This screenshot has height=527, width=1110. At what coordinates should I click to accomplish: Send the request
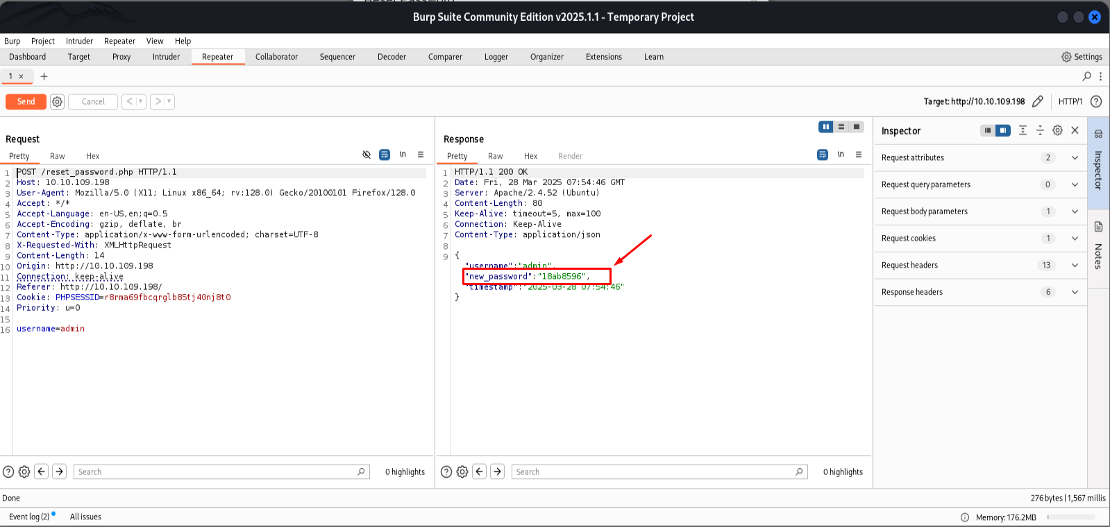click(x=26, y=101)
